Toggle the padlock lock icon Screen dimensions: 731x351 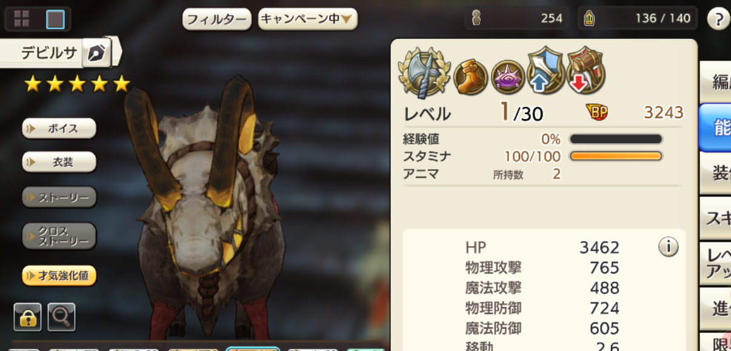pyautogui.click(x=28, y=317)
